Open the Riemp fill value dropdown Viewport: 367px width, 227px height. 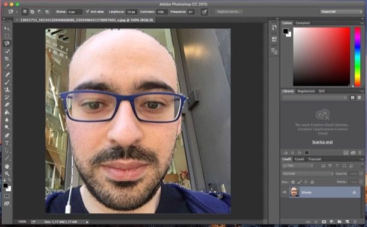point(360,182)
